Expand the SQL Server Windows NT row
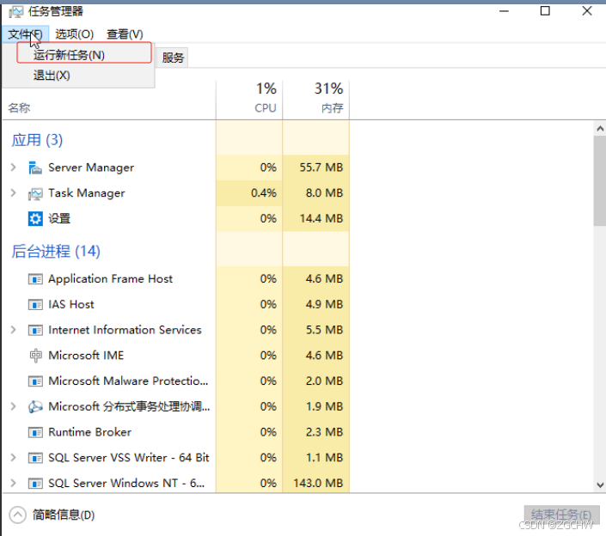The image size is (606, 536). pos(13,483)
